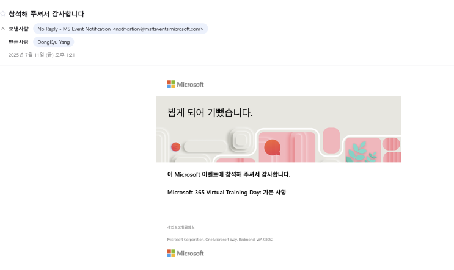Click the banner heading 뵙게 되어 기뻤습니다.

[210, 113]
